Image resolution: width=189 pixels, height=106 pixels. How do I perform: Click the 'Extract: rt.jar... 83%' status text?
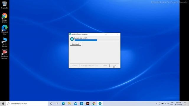81,38
